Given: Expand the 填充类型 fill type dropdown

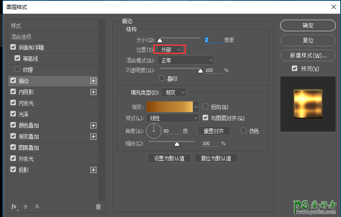Looking at the screenshot, I should click(175, 92).
